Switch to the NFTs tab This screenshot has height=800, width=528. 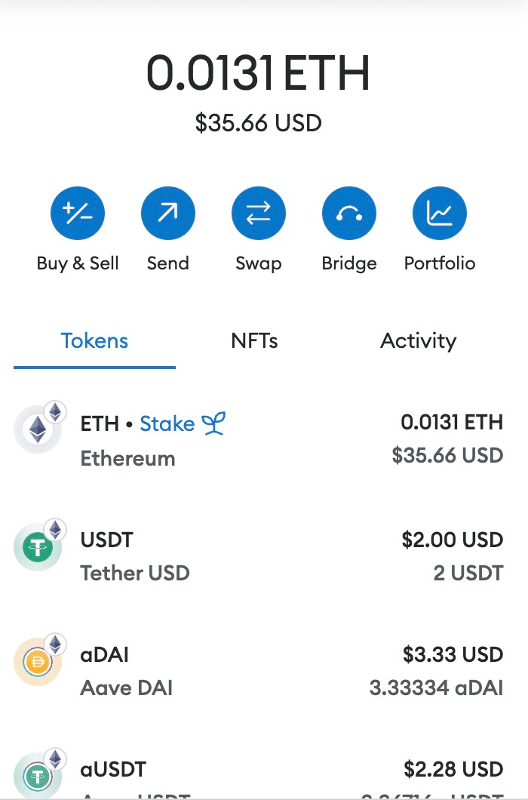point(254,341)
